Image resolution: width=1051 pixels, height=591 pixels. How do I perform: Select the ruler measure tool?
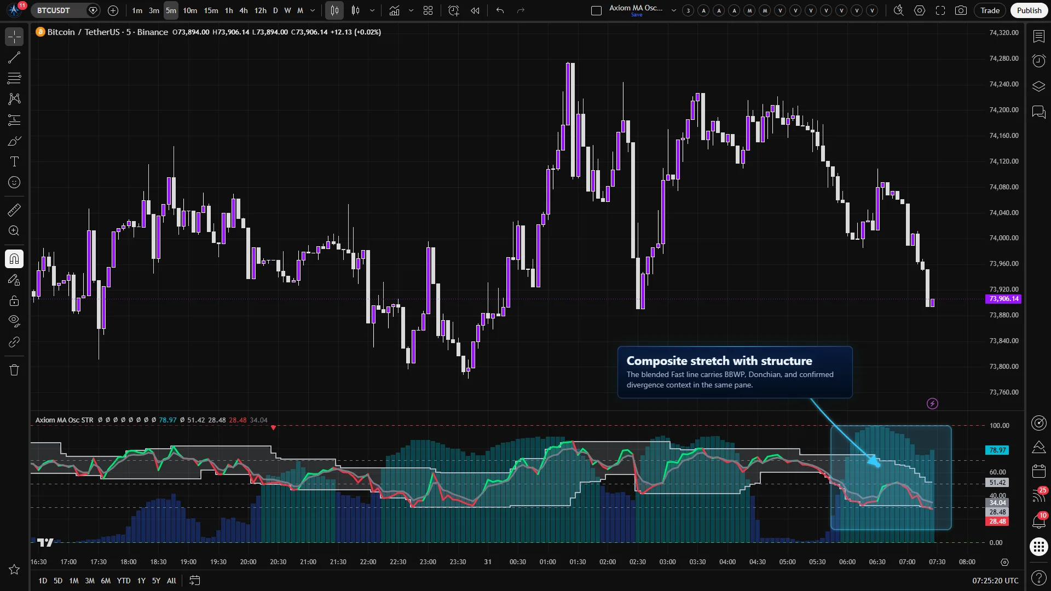[x=14, y=210]
